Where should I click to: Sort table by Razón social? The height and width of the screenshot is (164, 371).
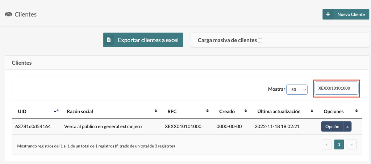pos(155,111)
